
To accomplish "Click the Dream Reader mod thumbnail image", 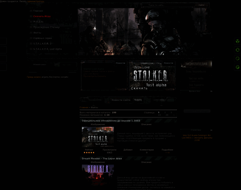I will (x=98, y=175).
